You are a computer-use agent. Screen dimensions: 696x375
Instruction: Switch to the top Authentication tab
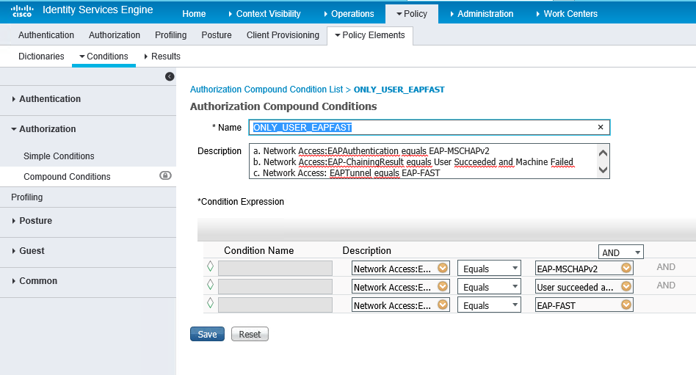(46, 35)
